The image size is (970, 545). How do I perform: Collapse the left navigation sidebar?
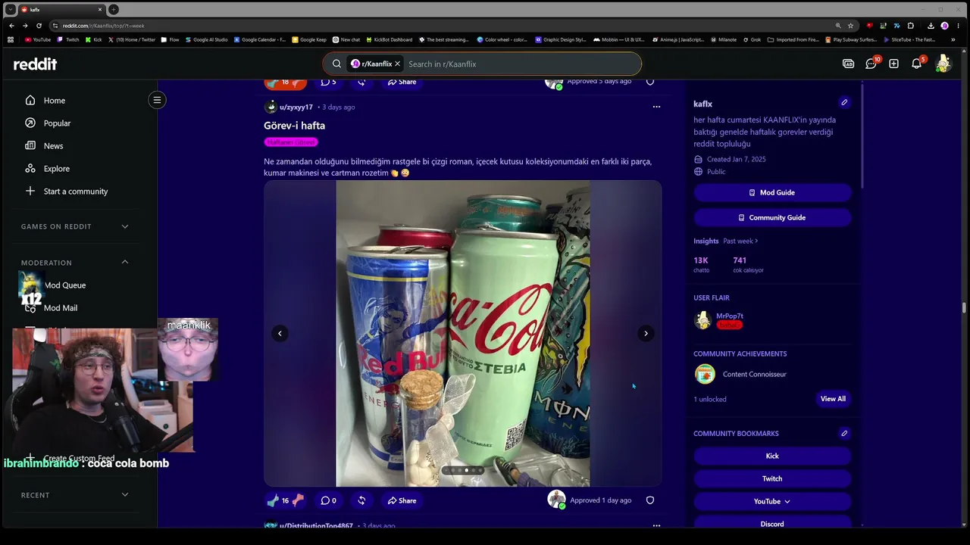click(x=157, y=100)
